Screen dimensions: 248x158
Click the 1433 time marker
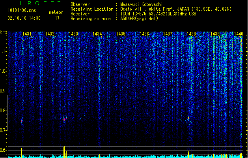click(74, 34)
